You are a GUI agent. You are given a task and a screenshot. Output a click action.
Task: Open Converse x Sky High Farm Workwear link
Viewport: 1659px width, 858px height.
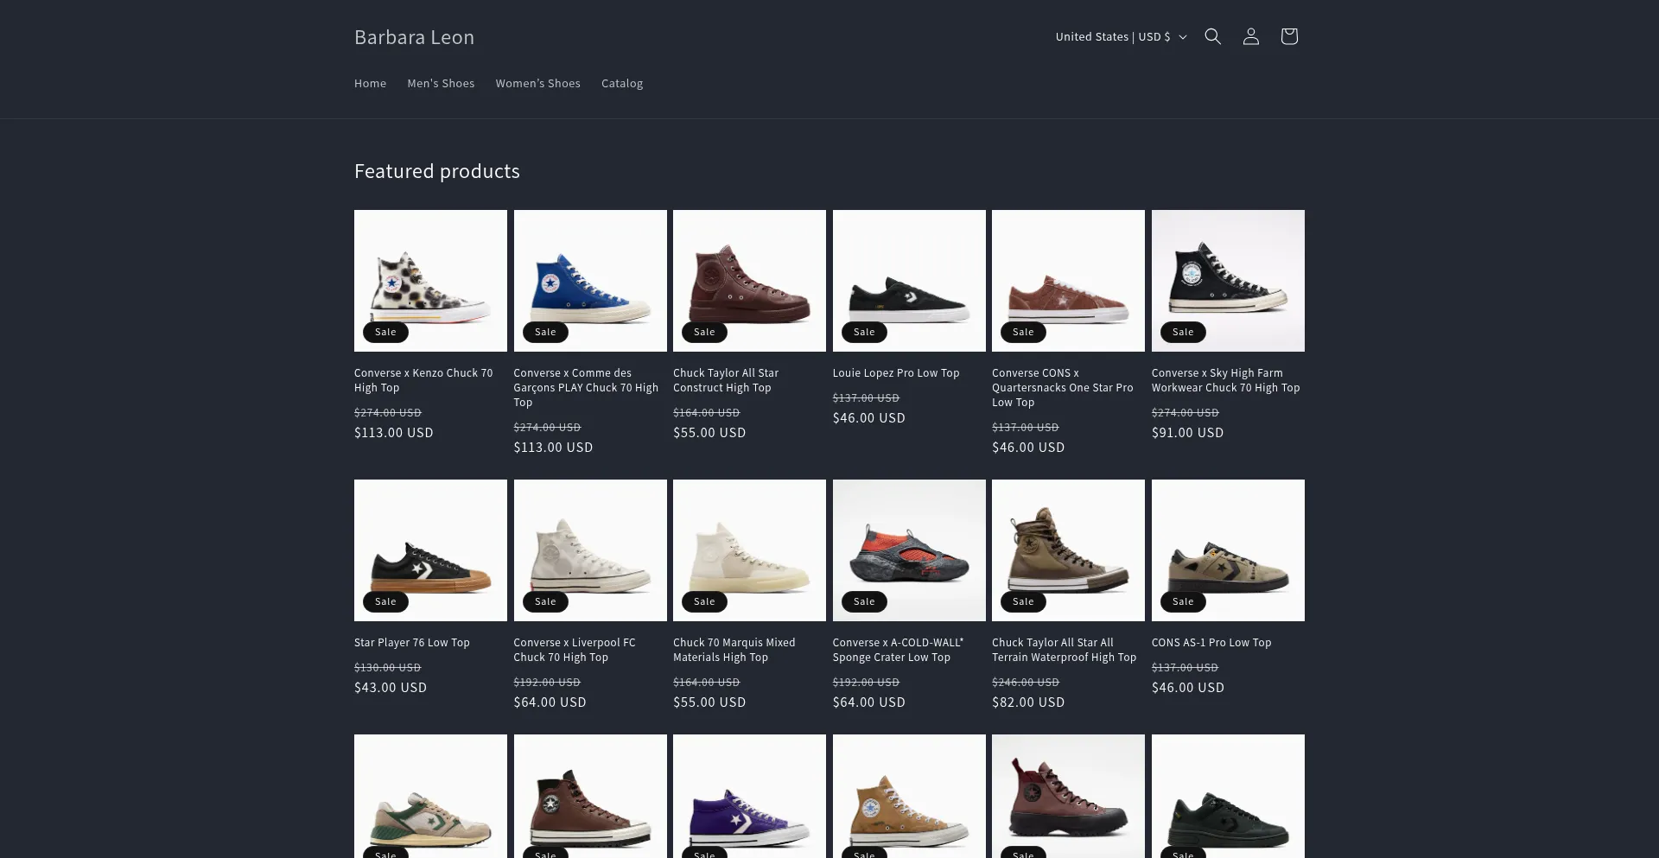(1225, 380)
